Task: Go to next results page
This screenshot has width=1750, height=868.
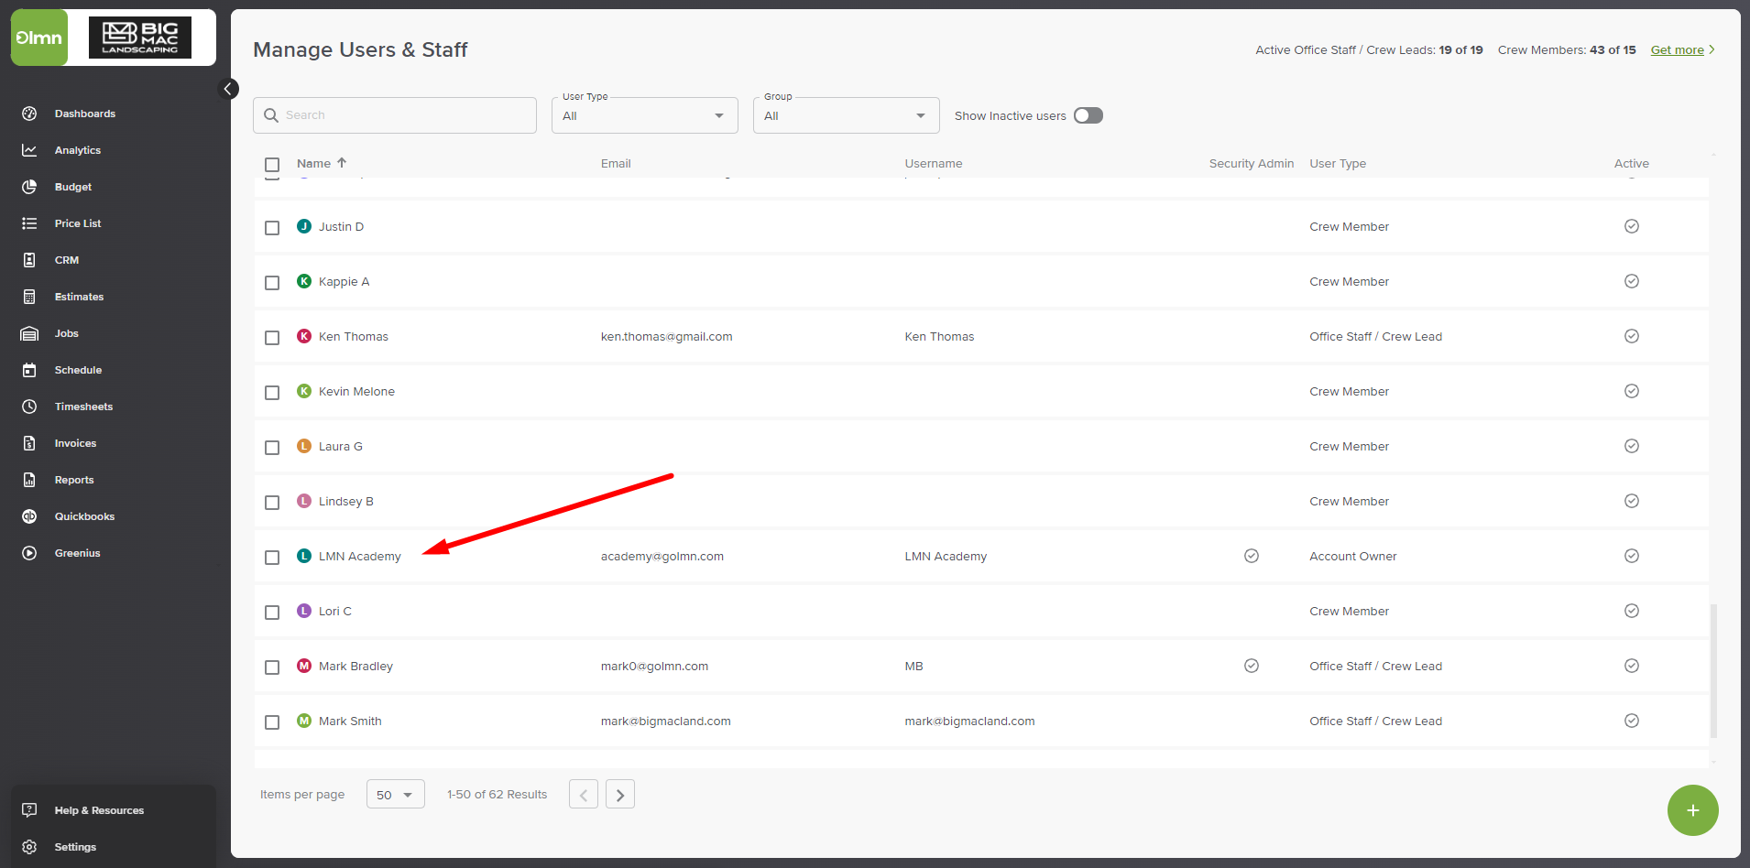Action: [620, 794]
